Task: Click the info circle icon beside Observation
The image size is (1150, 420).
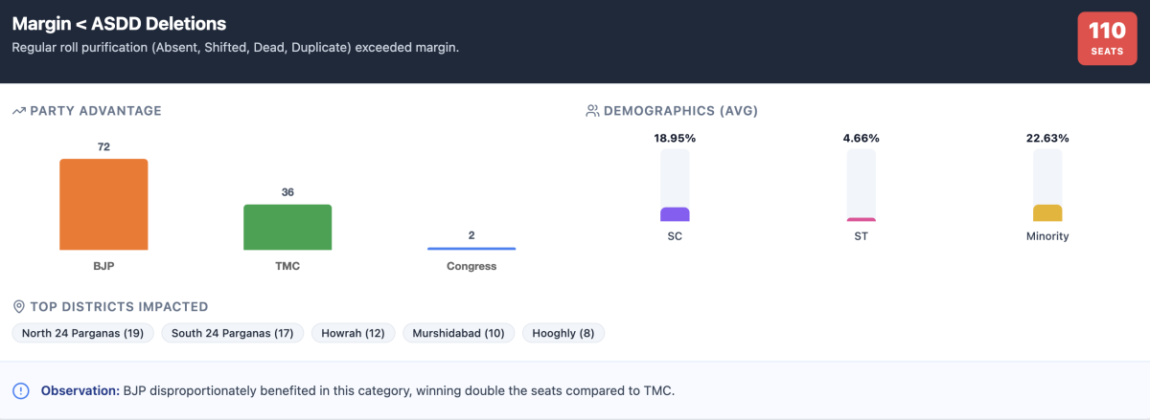Action: point(21,390)
